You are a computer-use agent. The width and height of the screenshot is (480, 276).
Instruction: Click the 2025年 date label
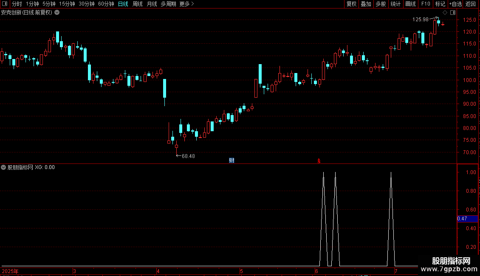[x=10, y=271]
